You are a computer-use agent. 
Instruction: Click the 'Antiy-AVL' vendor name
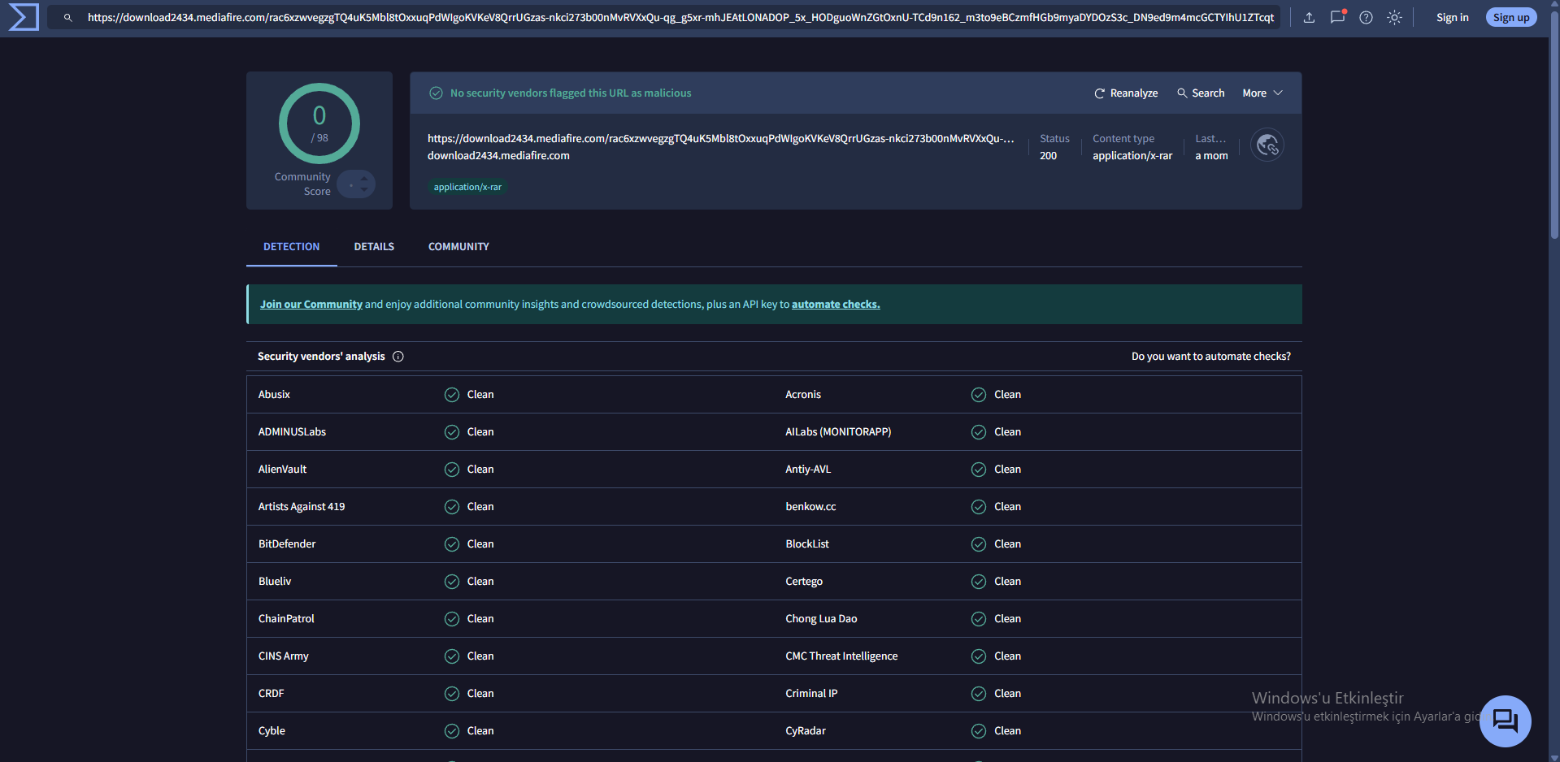(x=808, y=470)
